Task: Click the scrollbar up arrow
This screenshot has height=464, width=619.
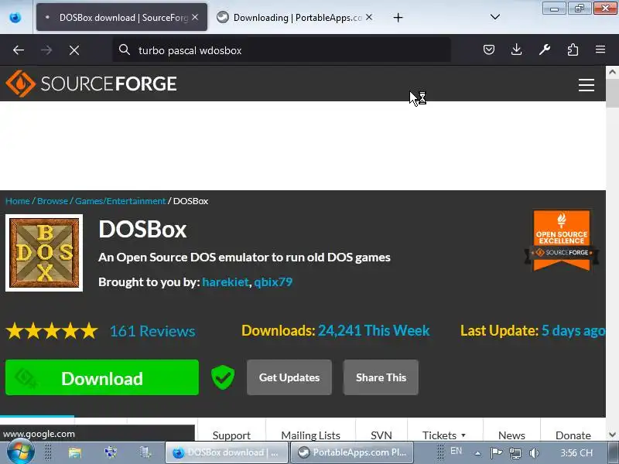Action: coord(612,72)
